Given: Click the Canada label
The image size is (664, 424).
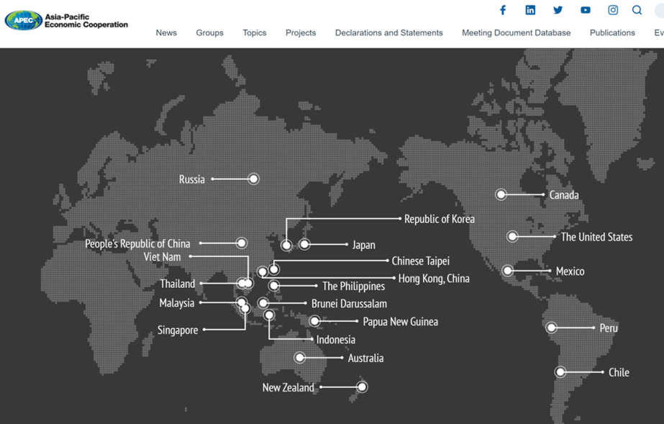Looking at the screenshot, I should click(x=564, y=195).
